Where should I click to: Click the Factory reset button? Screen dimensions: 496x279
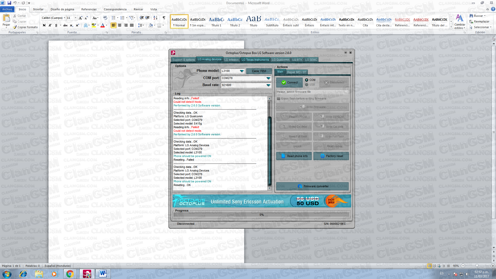331,156
